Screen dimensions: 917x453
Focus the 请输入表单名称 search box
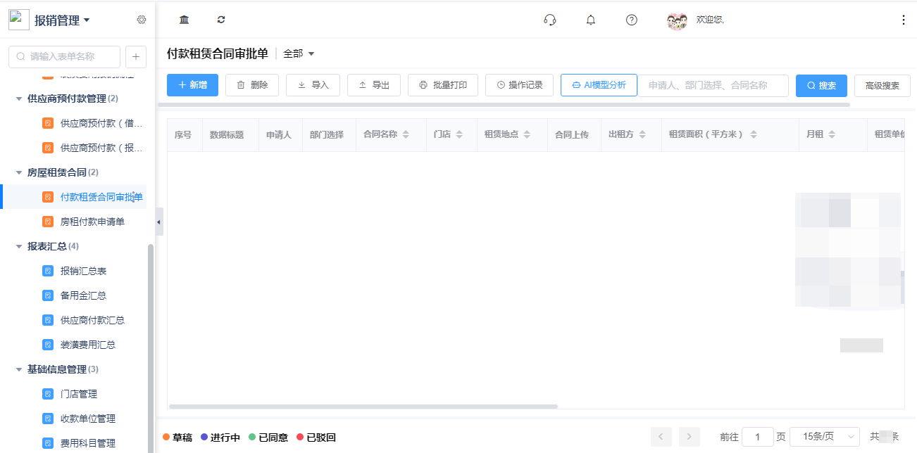click(x=64, y=56)
